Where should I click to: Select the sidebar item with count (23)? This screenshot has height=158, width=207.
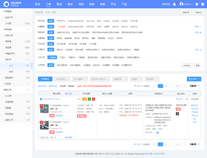16,23
